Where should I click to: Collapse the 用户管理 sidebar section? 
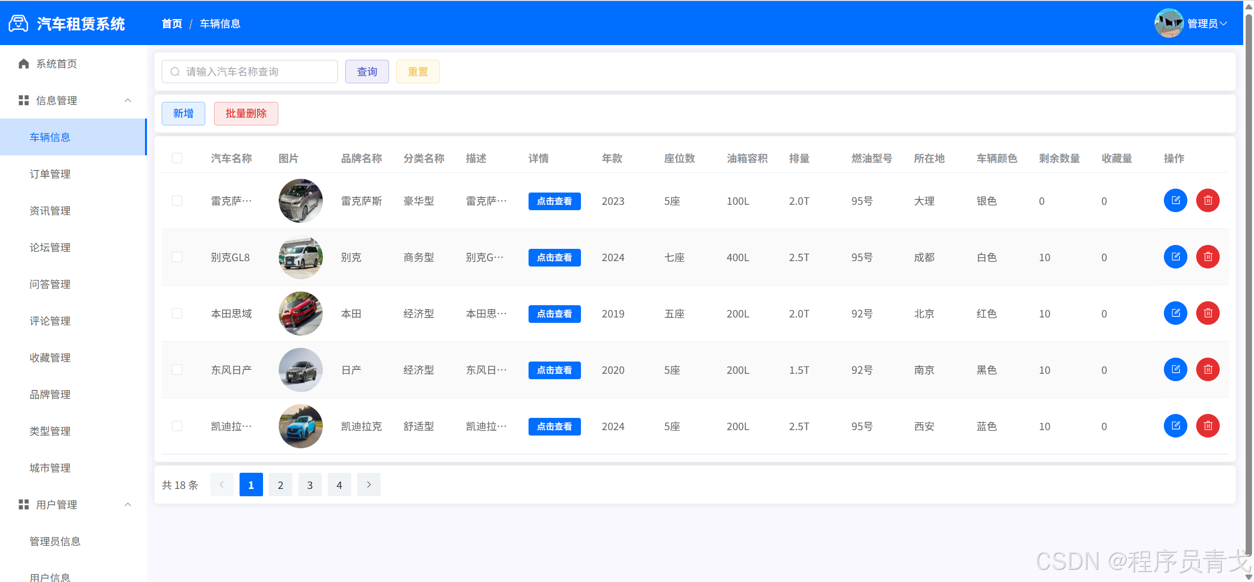pyautogui.click(x=128, y=505)
